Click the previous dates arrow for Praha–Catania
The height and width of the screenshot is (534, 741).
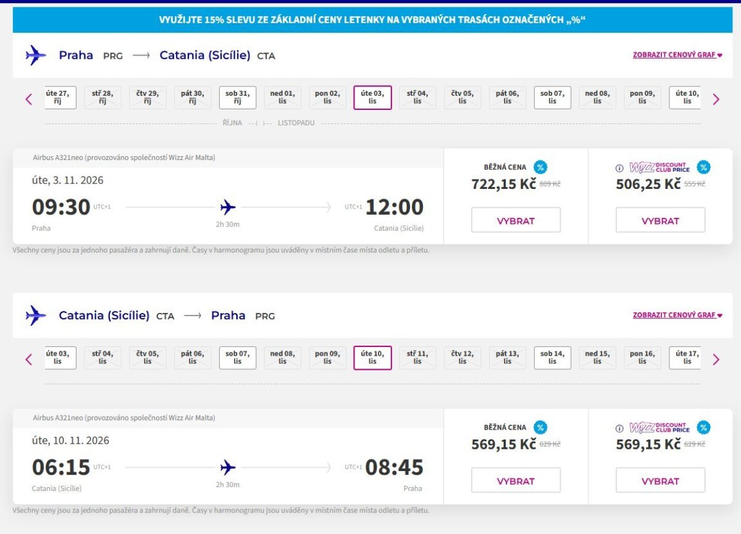28,99
